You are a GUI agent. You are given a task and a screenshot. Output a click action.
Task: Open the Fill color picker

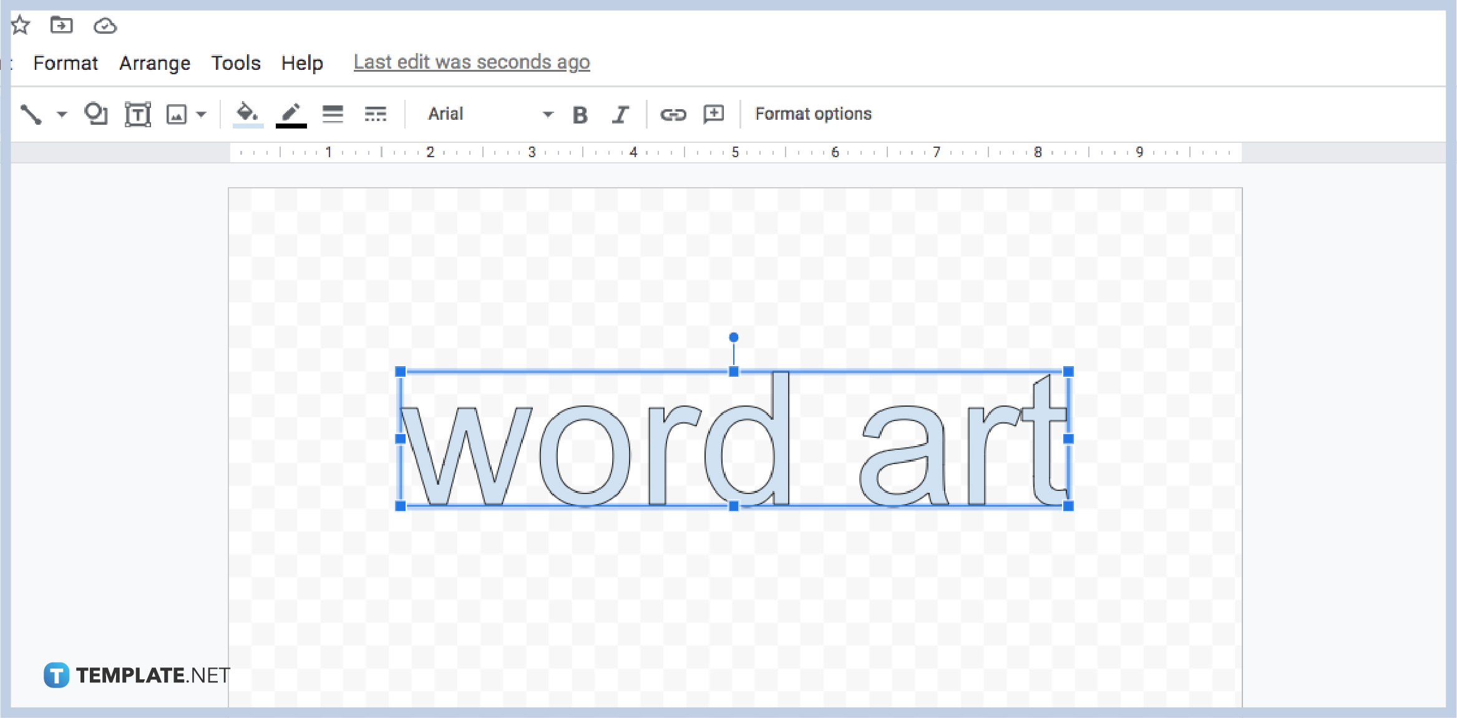click(x=247, y=114)
